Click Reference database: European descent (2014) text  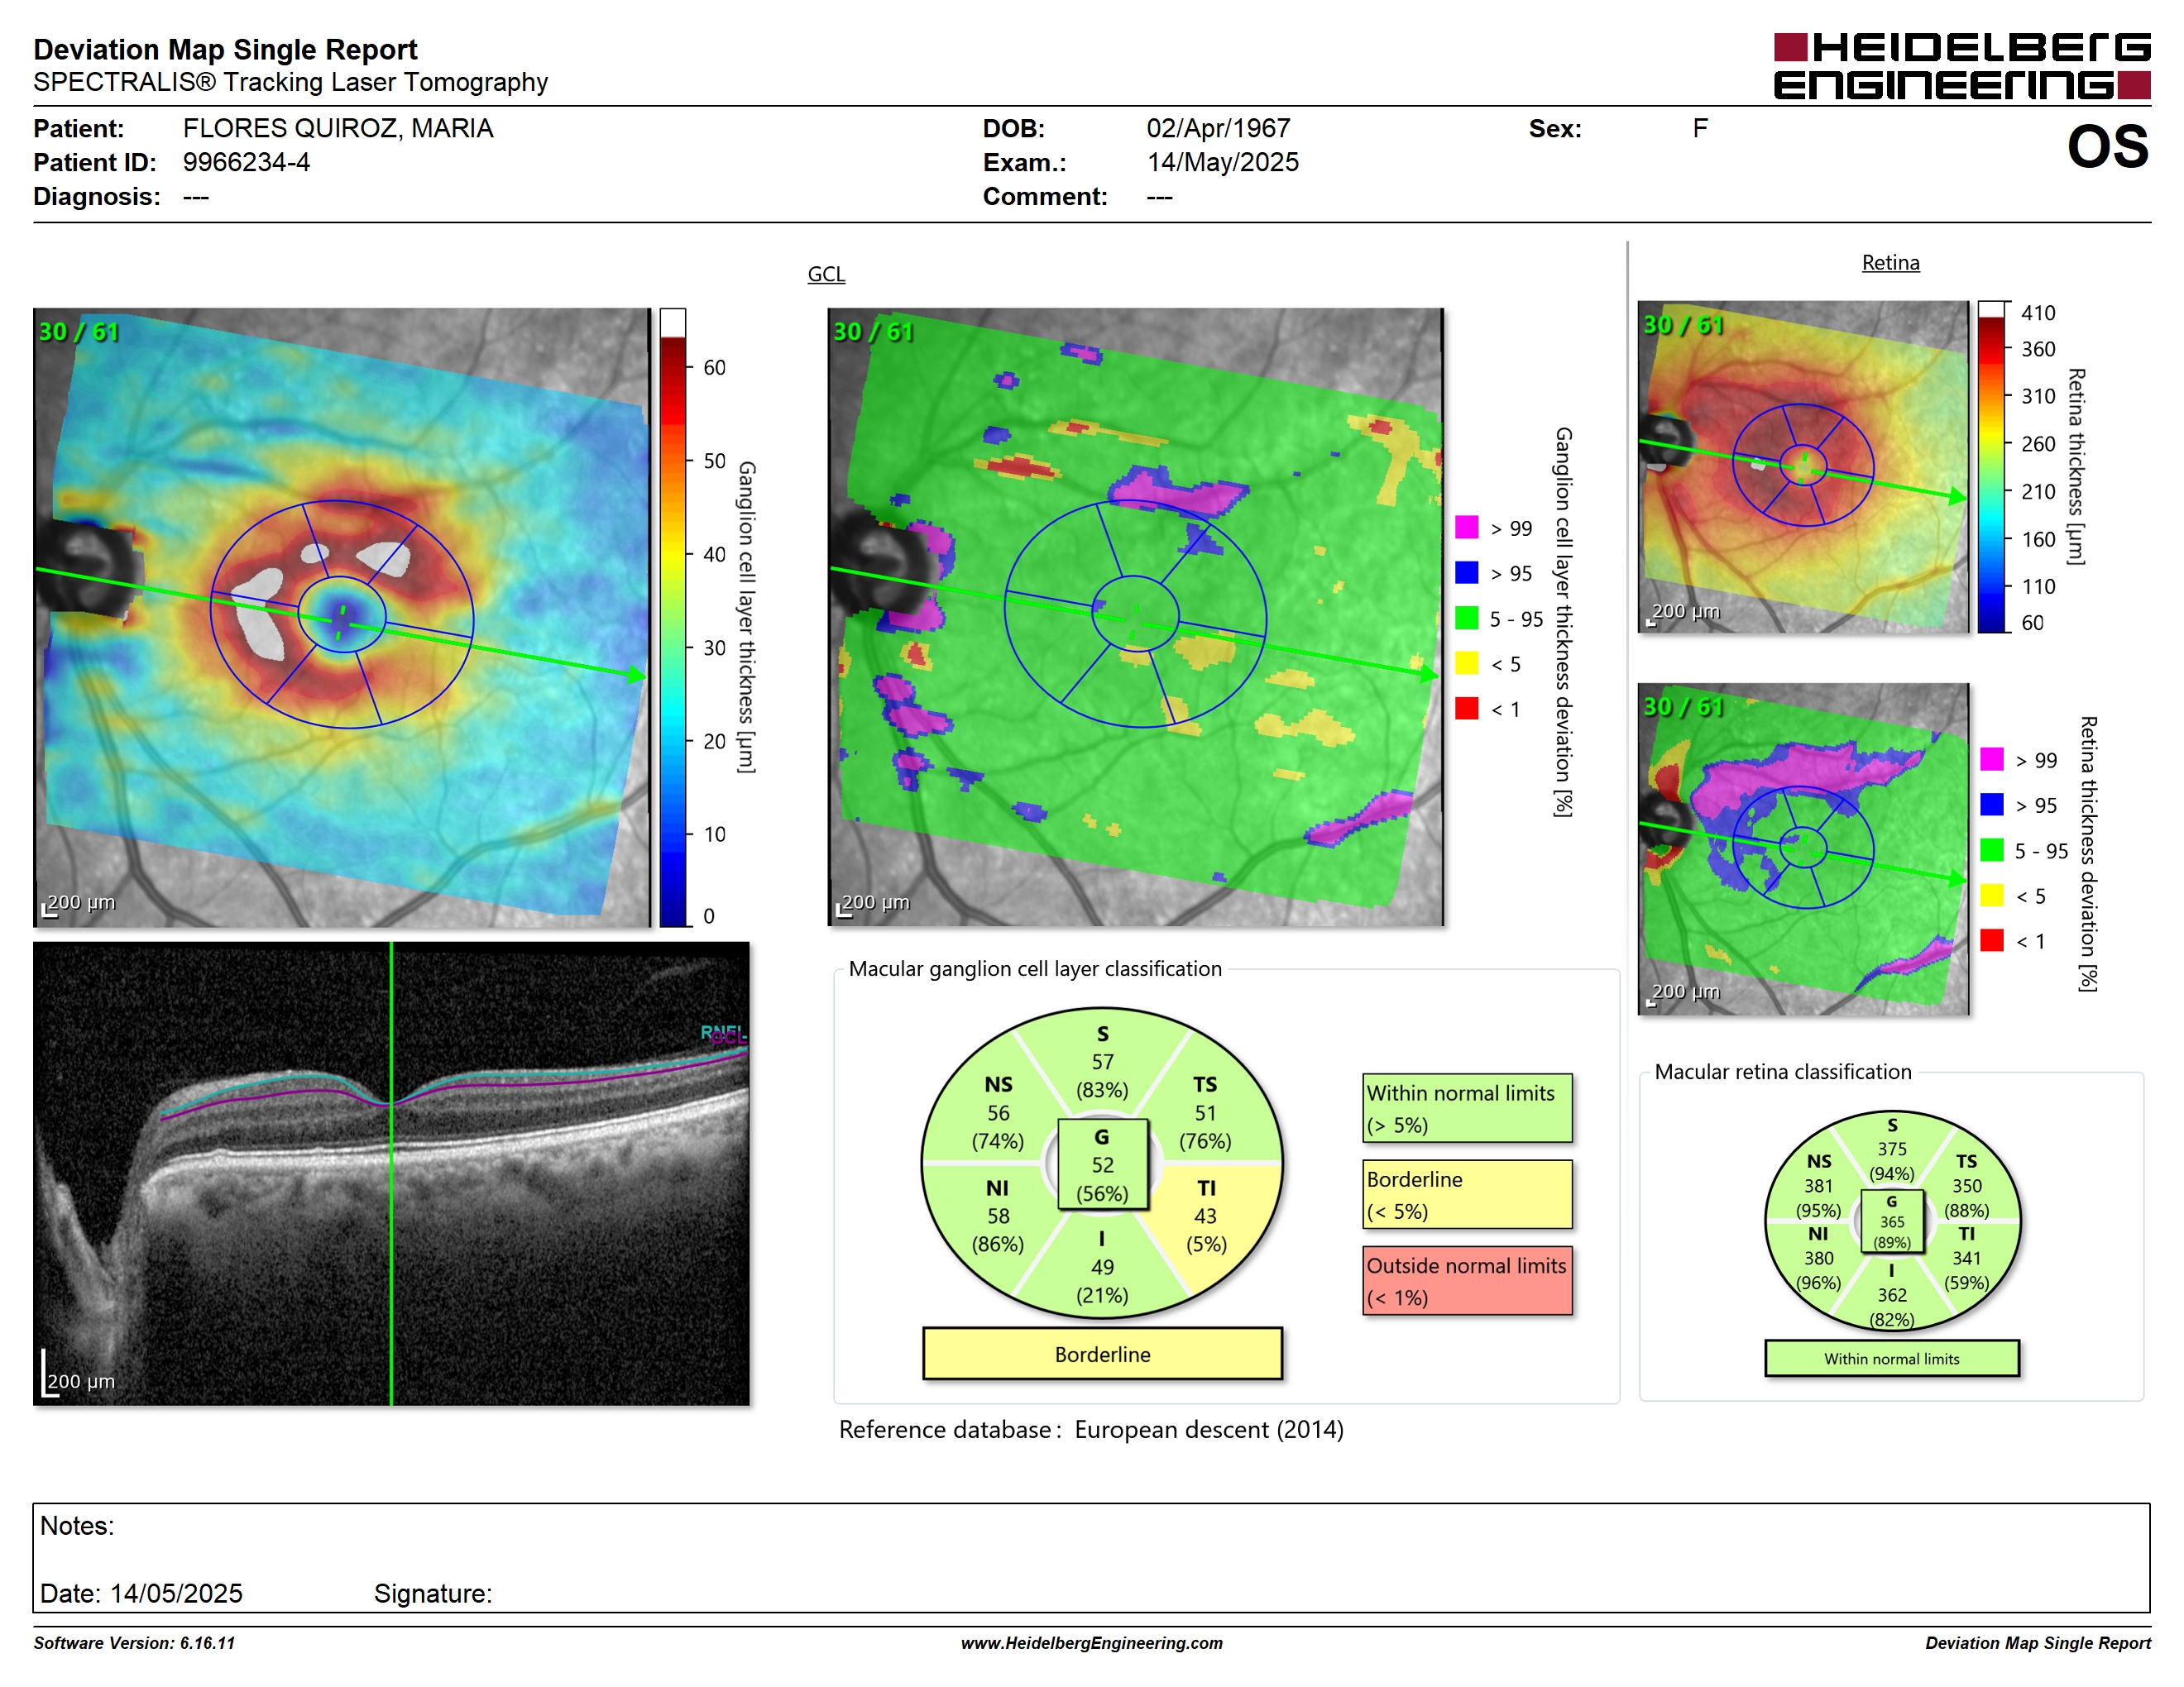[x=1091, y=1429]
